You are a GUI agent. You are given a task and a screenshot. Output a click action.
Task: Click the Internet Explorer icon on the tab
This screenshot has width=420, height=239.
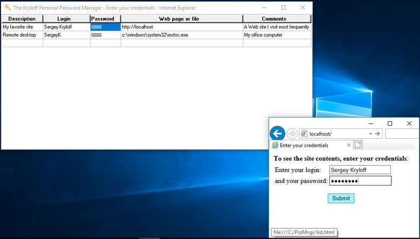pyautogui.click(x=275, y=145)
